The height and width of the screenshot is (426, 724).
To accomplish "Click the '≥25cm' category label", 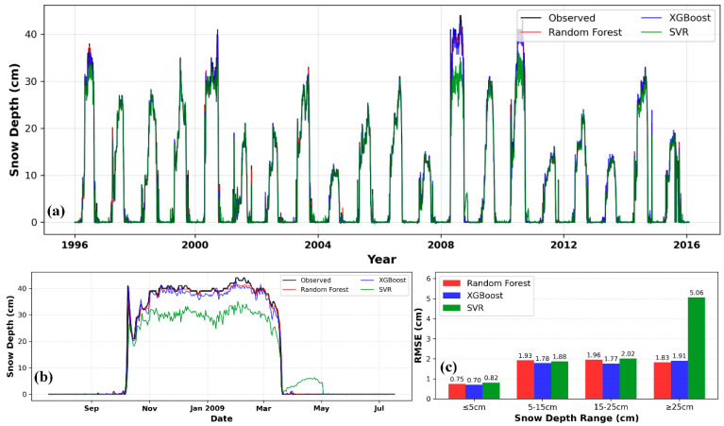I will (x=680, y=407).
